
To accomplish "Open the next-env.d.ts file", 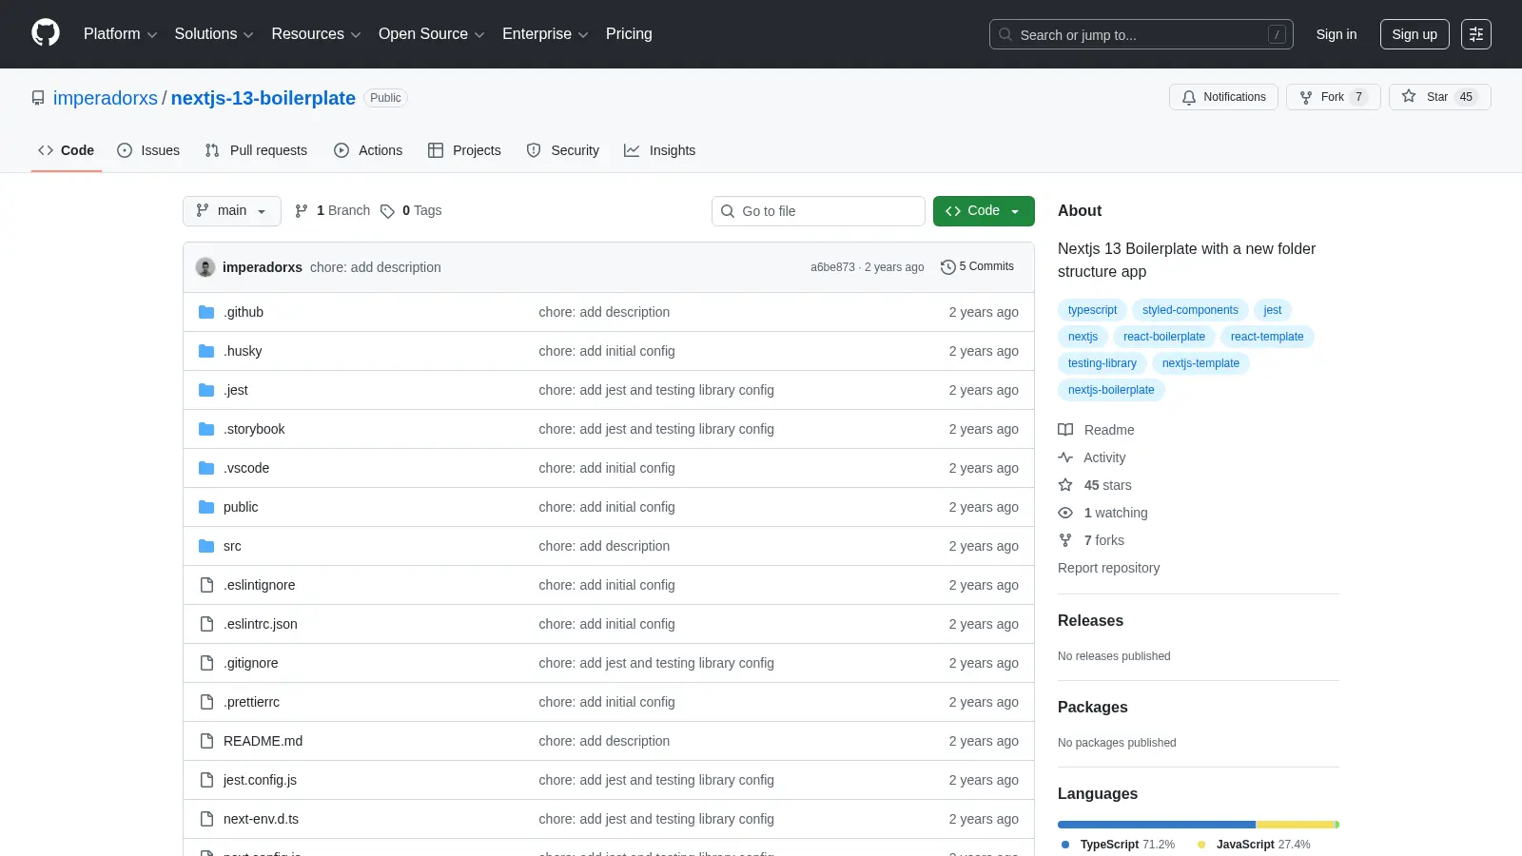I will tap(261, 819).
